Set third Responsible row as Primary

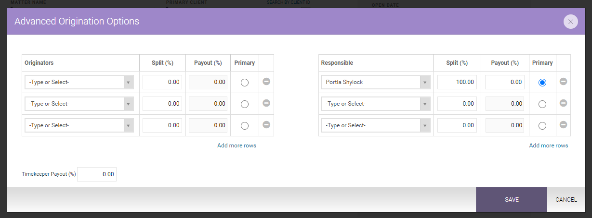pyautogui.click(x=542, y=126)
